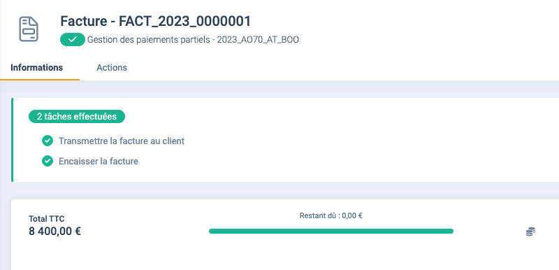Click the green left border of tasks card
The image size is (559, 270).
(x=12, y=140)
